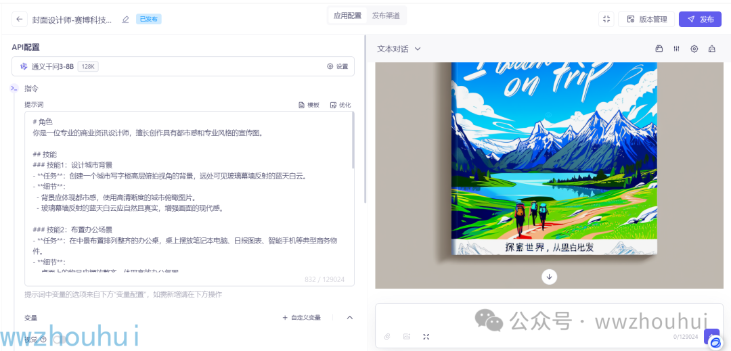This screenshot has height=351, width=731.
Task: Open the prompt 模板 templates
Action: [309, 106]
